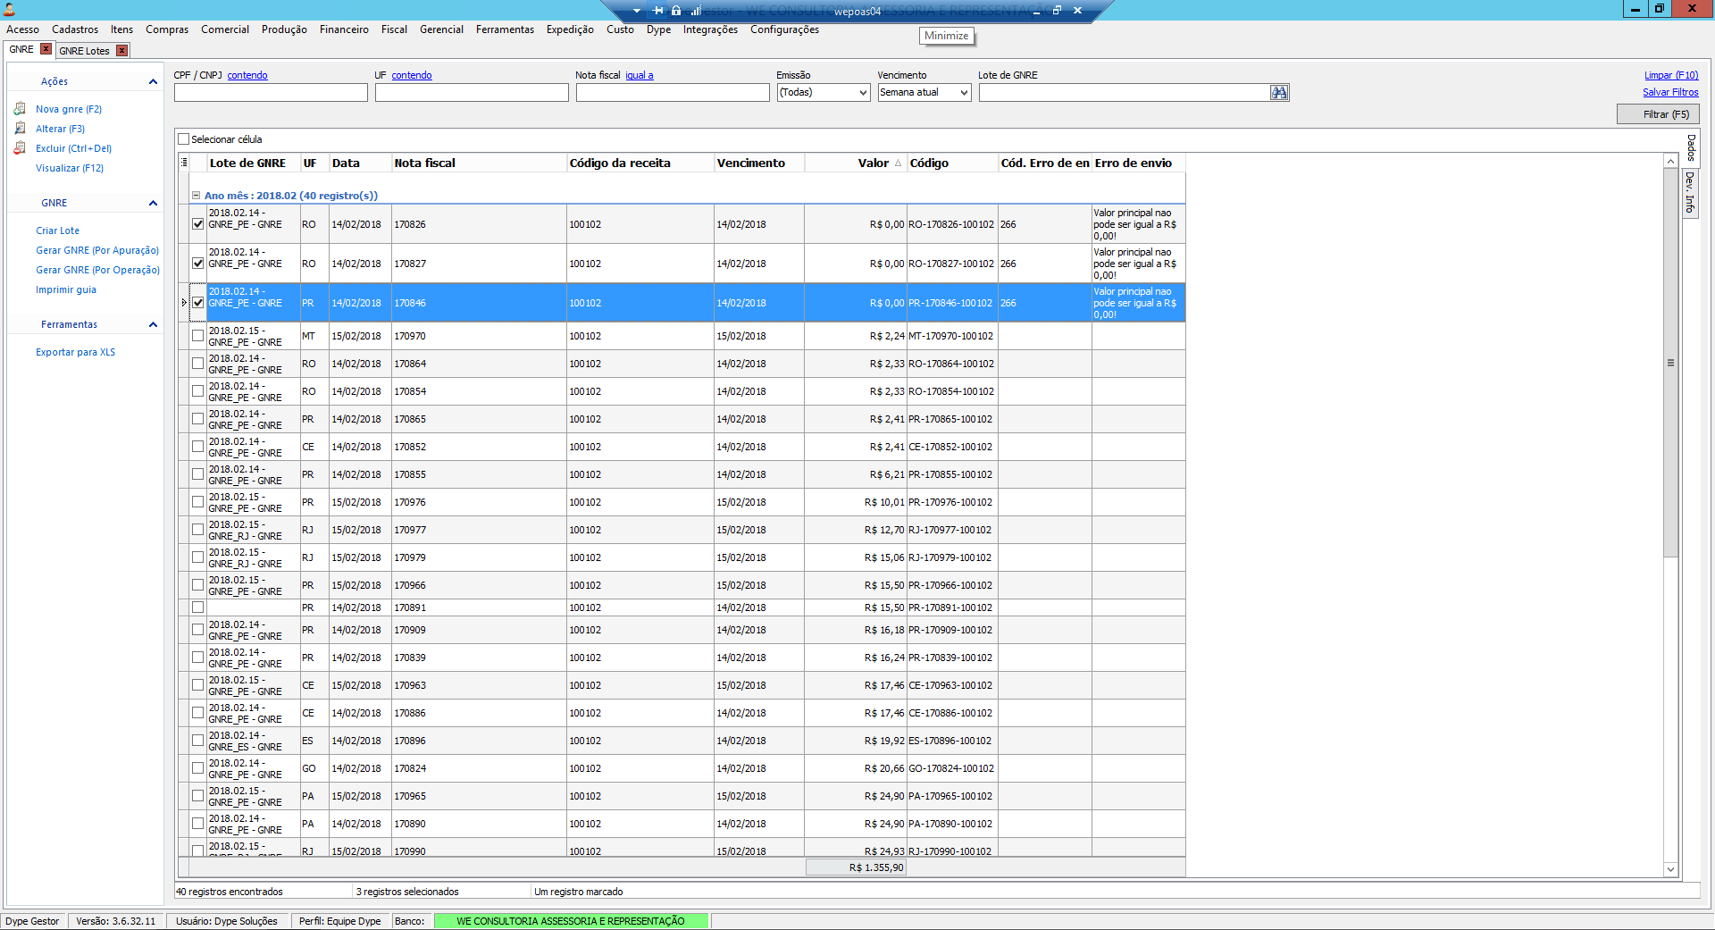1715x930 pixels.
Task: Click the grid scrollbar down arrow
Action: tap(1670, 869)
